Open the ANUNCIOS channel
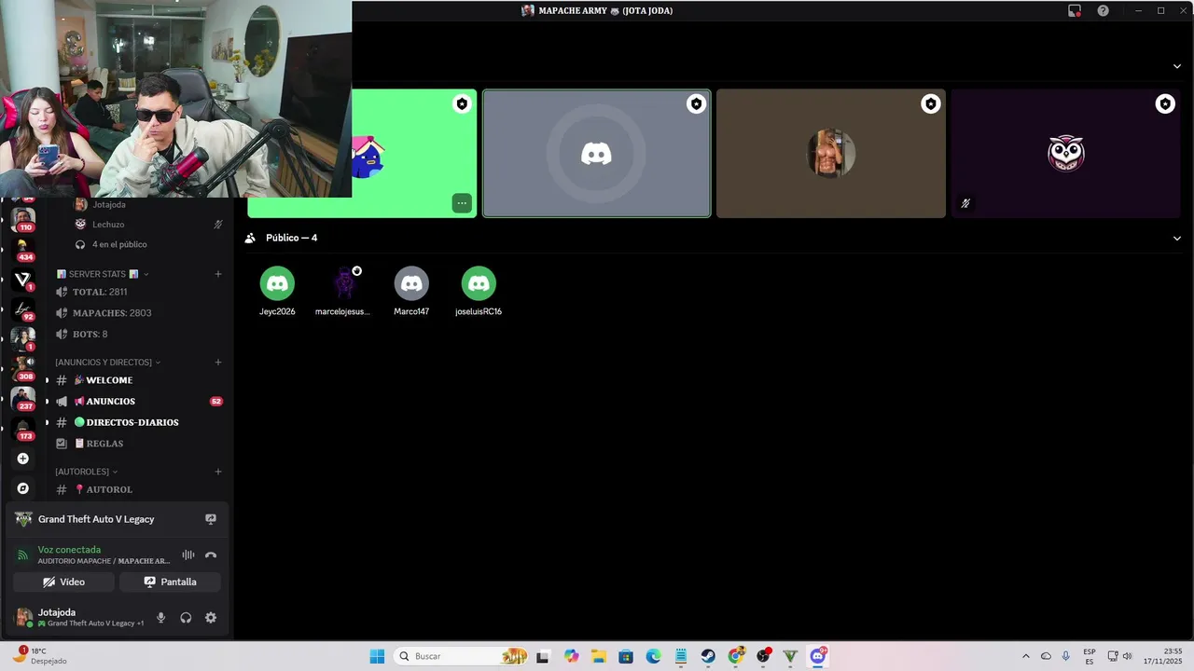Viewport: 1194px width, 671px height. click(x=139, y=402)
